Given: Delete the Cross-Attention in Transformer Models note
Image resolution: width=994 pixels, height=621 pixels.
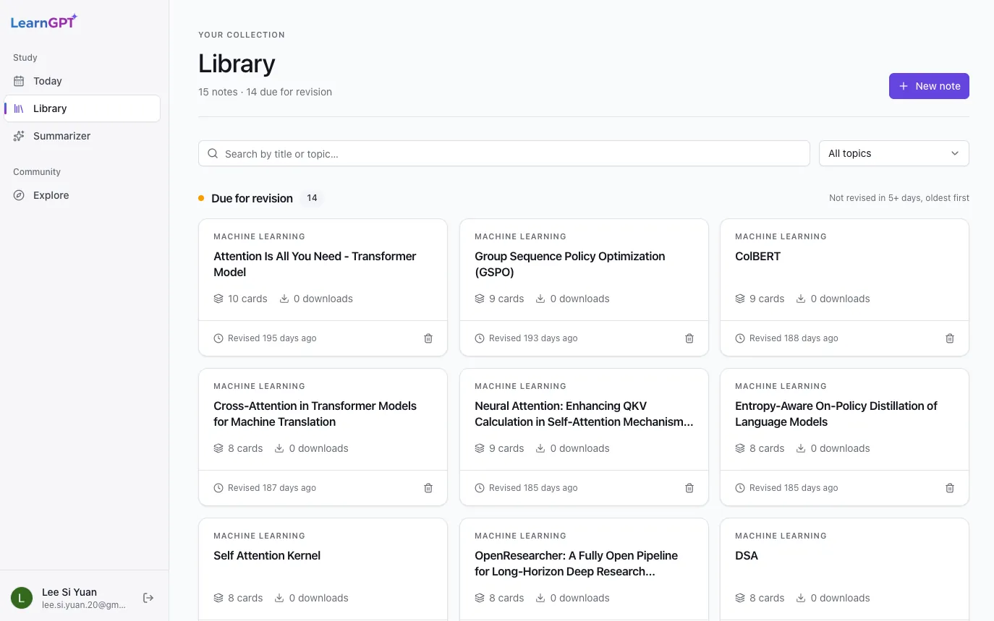Looking at the screenshot, I should point(428,488).
